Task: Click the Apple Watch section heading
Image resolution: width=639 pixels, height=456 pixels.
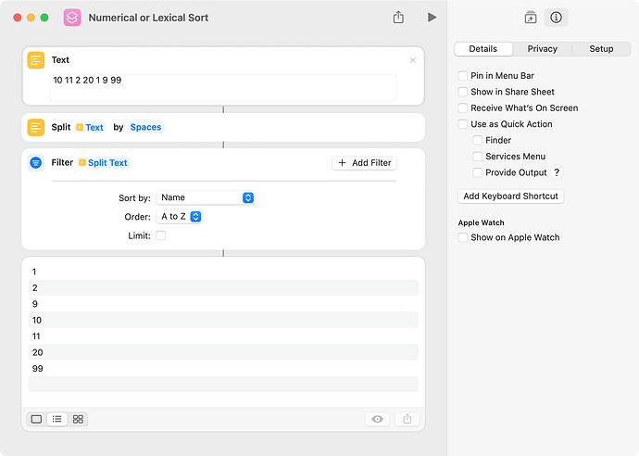Action: 481,222
